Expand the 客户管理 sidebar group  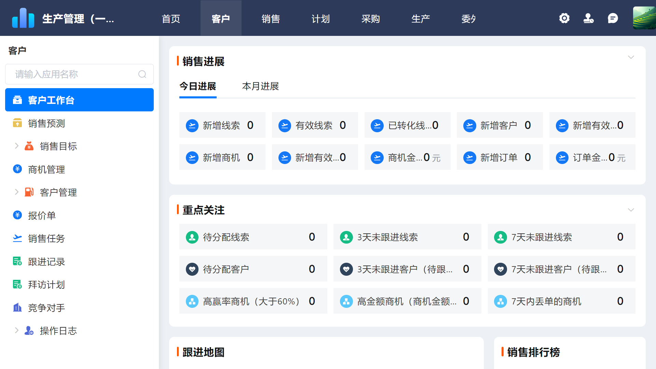pyautogui.click(x=17, y=192)
